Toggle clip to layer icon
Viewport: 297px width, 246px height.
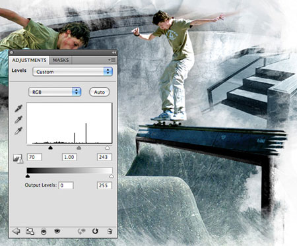click(x=44, y=231)
